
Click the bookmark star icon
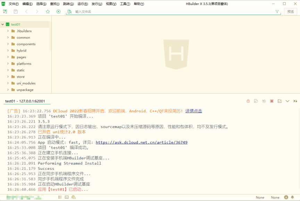click(48, 12)
